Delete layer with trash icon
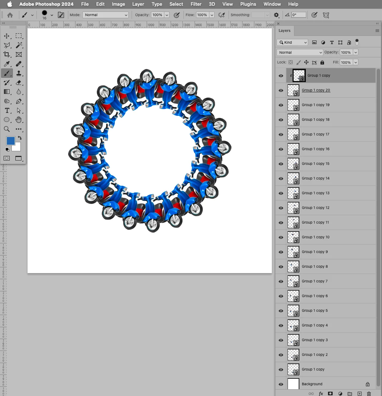382x396 pixels. coord(369,393)
